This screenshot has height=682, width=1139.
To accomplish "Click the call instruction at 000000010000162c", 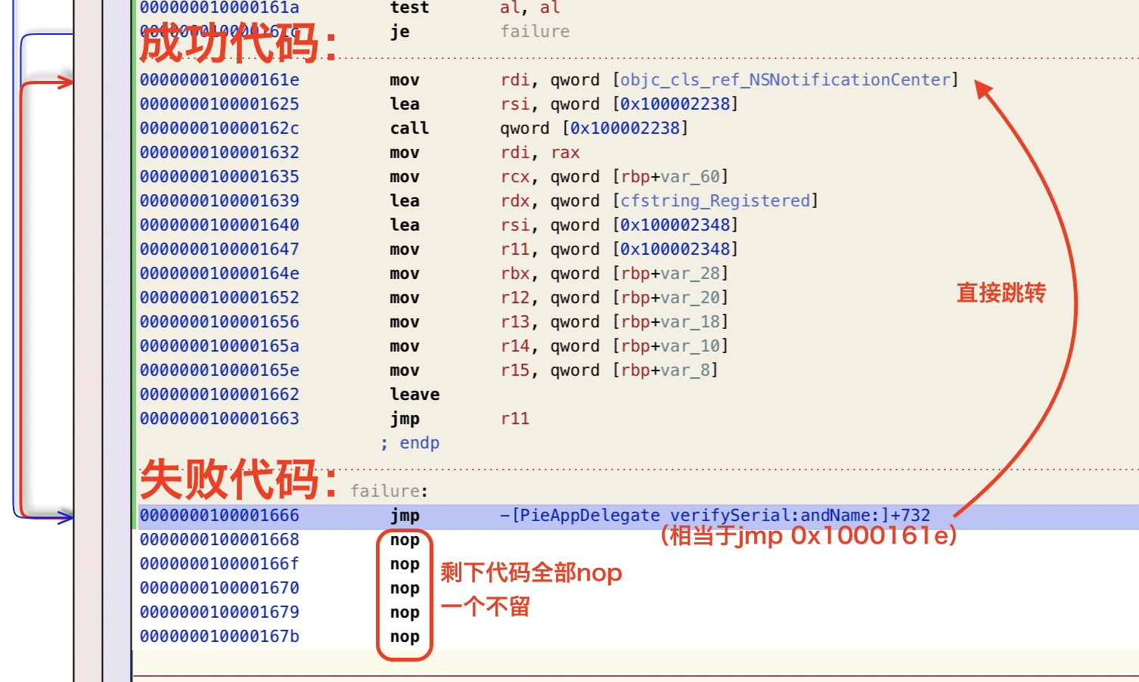I will tap(409, 129).
